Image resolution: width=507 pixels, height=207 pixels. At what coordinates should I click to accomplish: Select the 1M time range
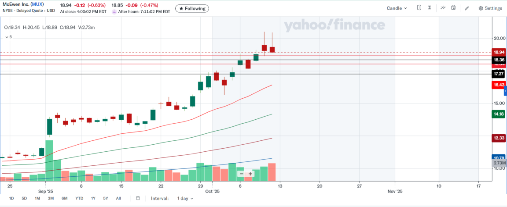(37, 198)
